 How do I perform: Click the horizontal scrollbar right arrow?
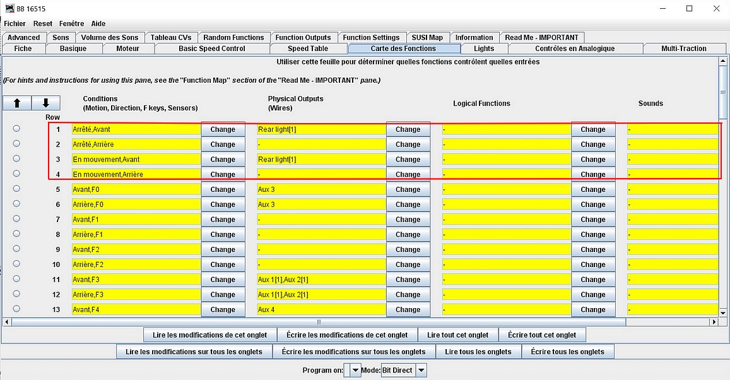(714, 322)
